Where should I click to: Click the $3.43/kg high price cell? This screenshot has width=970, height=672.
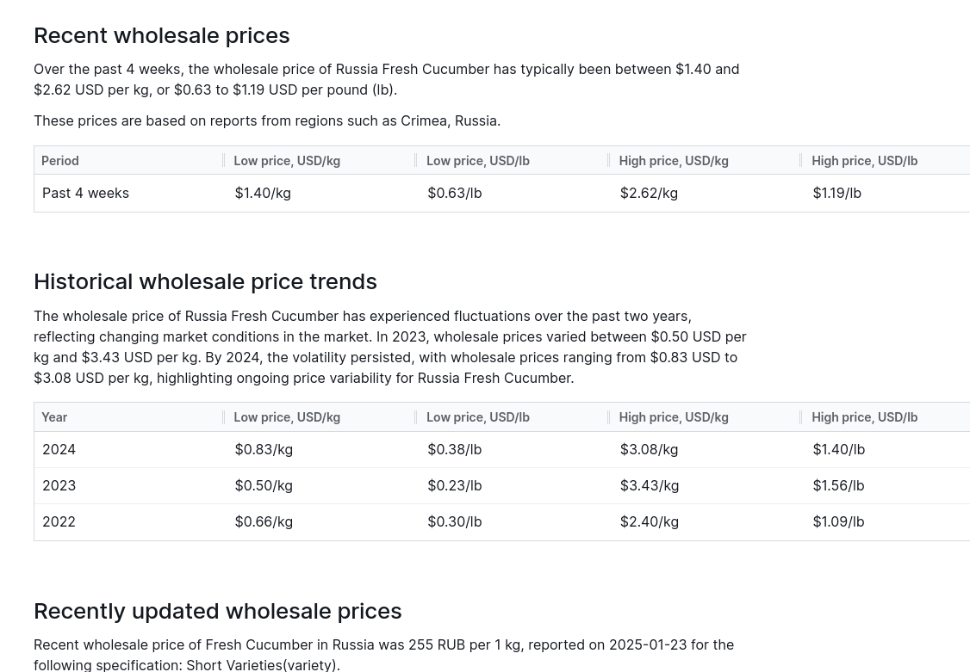point(649,485)
